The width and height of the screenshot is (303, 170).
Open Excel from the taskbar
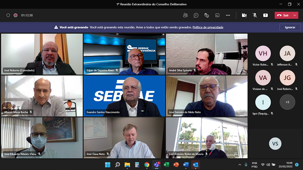(166, 165)
